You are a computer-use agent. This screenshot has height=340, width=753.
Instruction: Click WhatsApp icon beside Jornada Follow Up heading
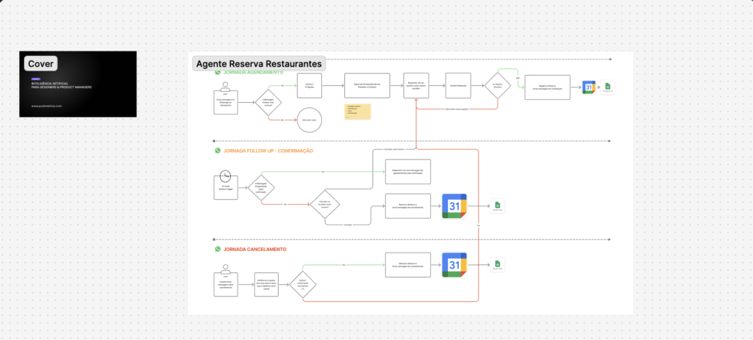pyautogui.click(x=218, y=151)
